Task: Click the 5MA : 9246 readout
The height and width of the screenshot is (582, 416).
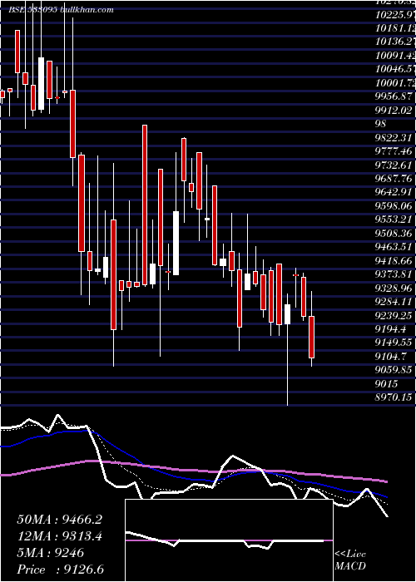Action: pos(51,553)
